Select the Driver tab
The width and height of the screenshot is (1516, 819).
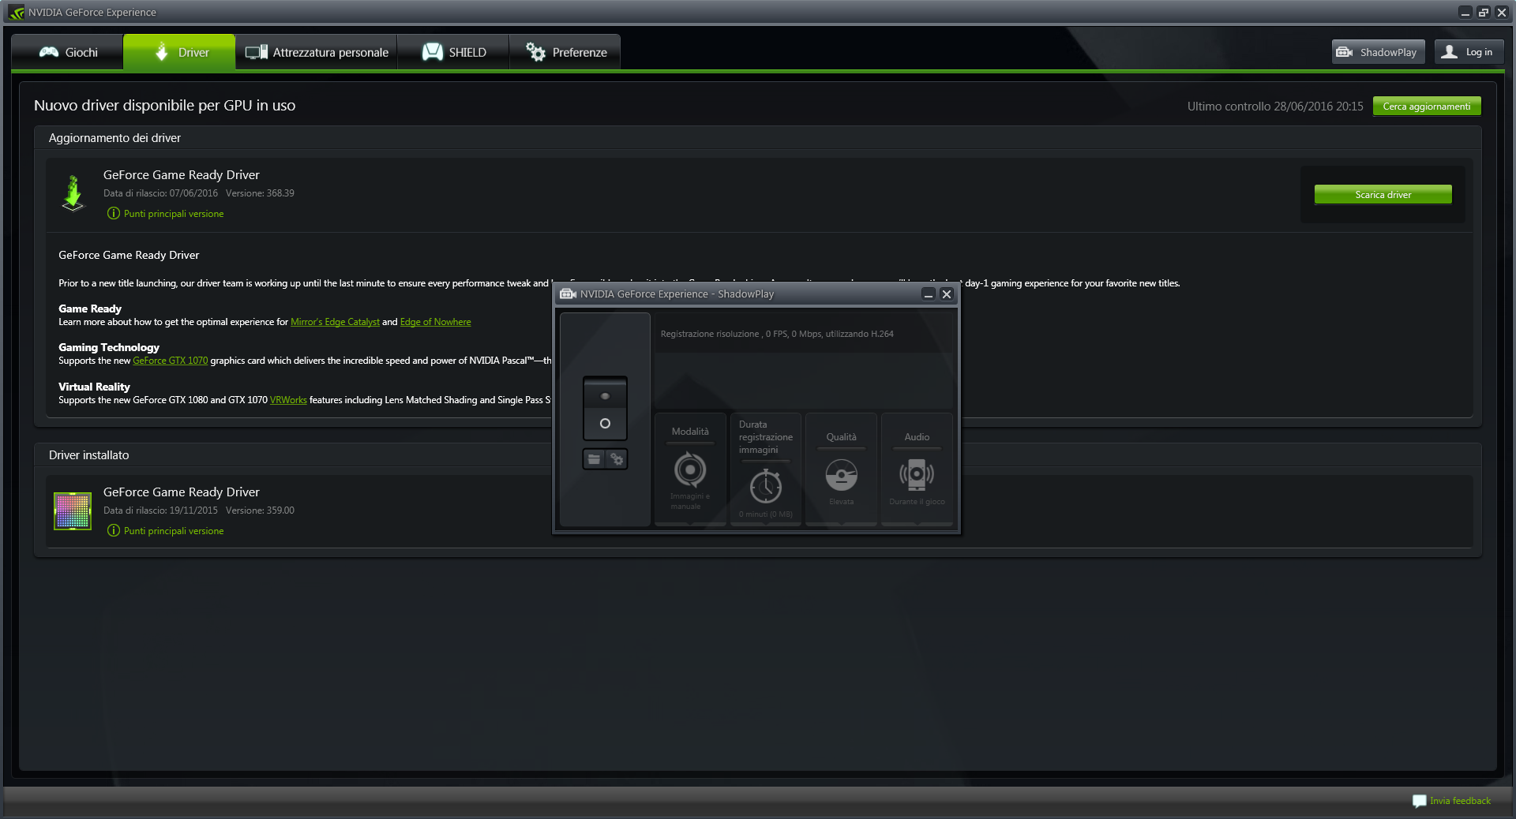click(180, 52)
